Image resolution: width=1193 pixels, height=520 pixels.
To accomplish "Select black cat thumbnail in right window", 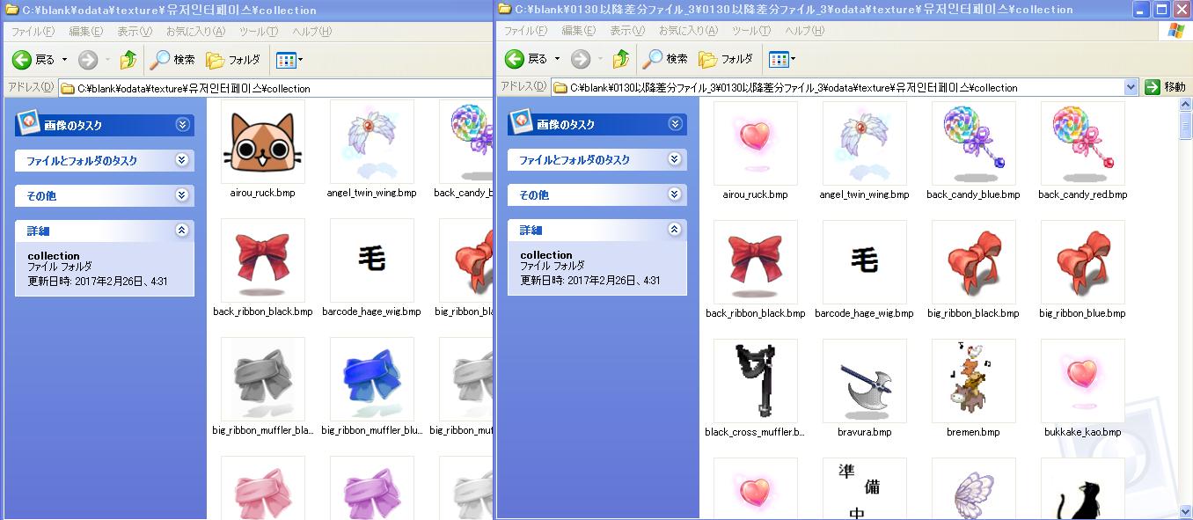I will tap(1083, 488).
